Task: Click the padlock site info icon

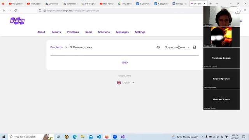Action: pyautogui.click(x=45, y=10)
